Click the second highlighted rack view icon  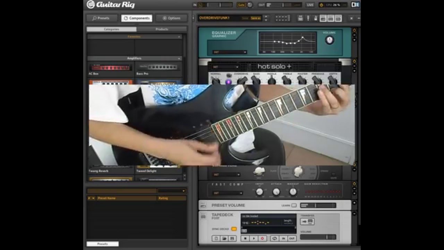(331, 18)
